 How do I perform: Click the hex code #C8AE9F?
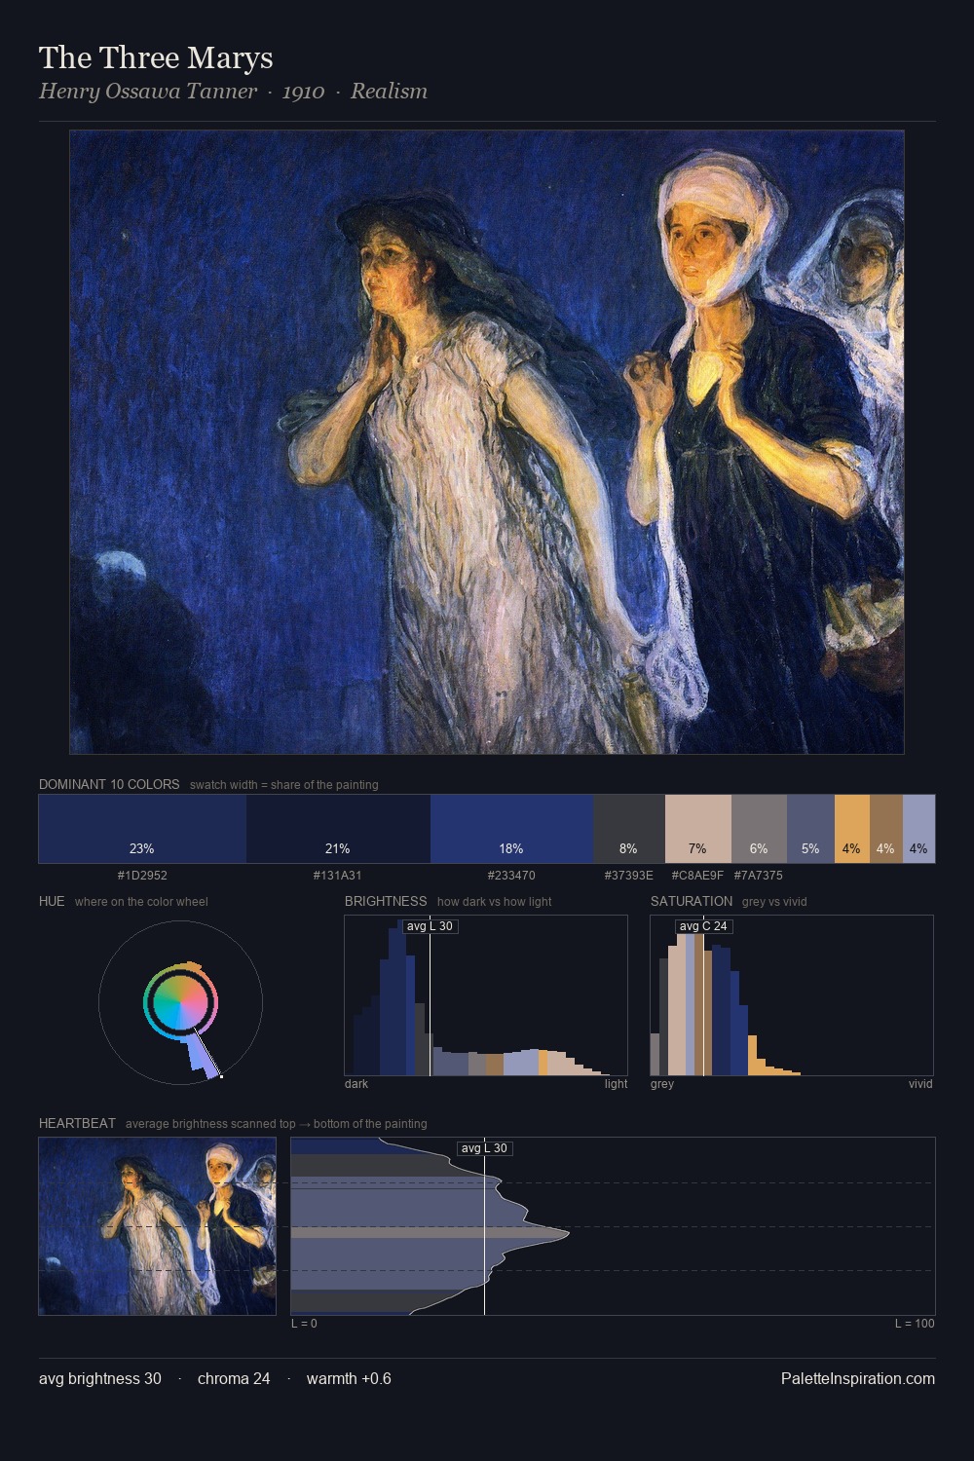point(697,876)
